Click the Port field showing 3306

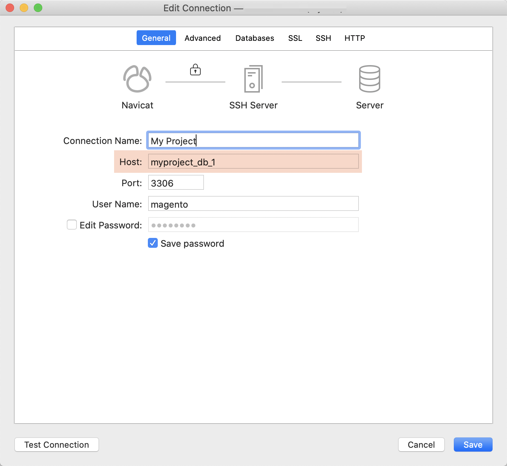tap(176, 183)
